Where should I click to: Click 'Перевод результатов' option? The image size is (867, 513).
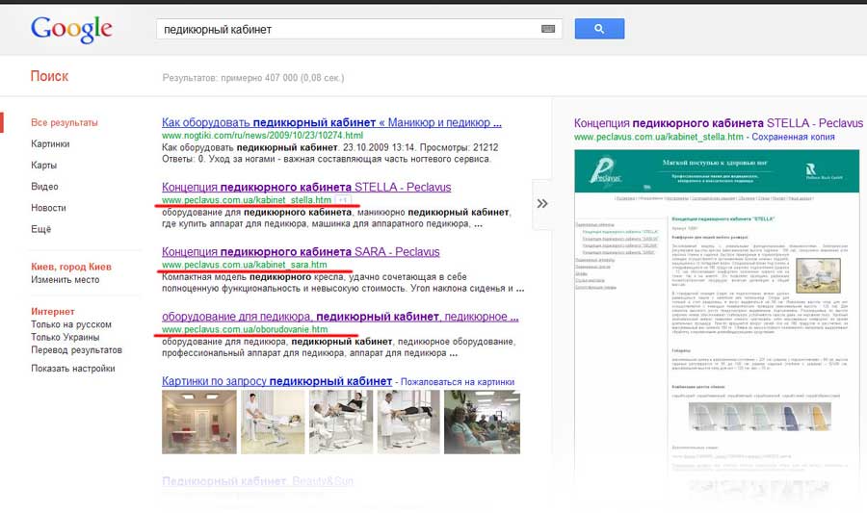tap(76, 350)
